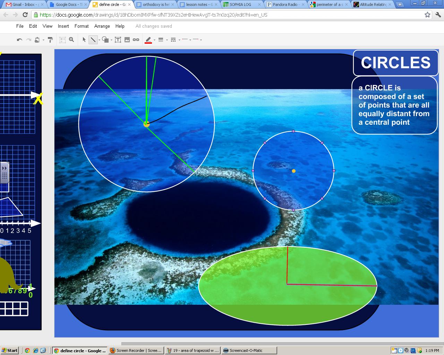The height and width of the screenshot is (355, 444).
Task: Expand the Line color dropdown arrow
Action: click(x=154, y=40)
